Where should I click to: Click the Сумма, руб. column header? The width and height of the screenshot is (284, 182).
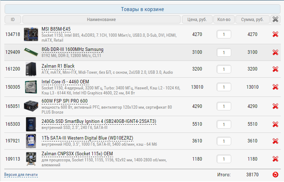pyautogui.click(x=252, y=19)
